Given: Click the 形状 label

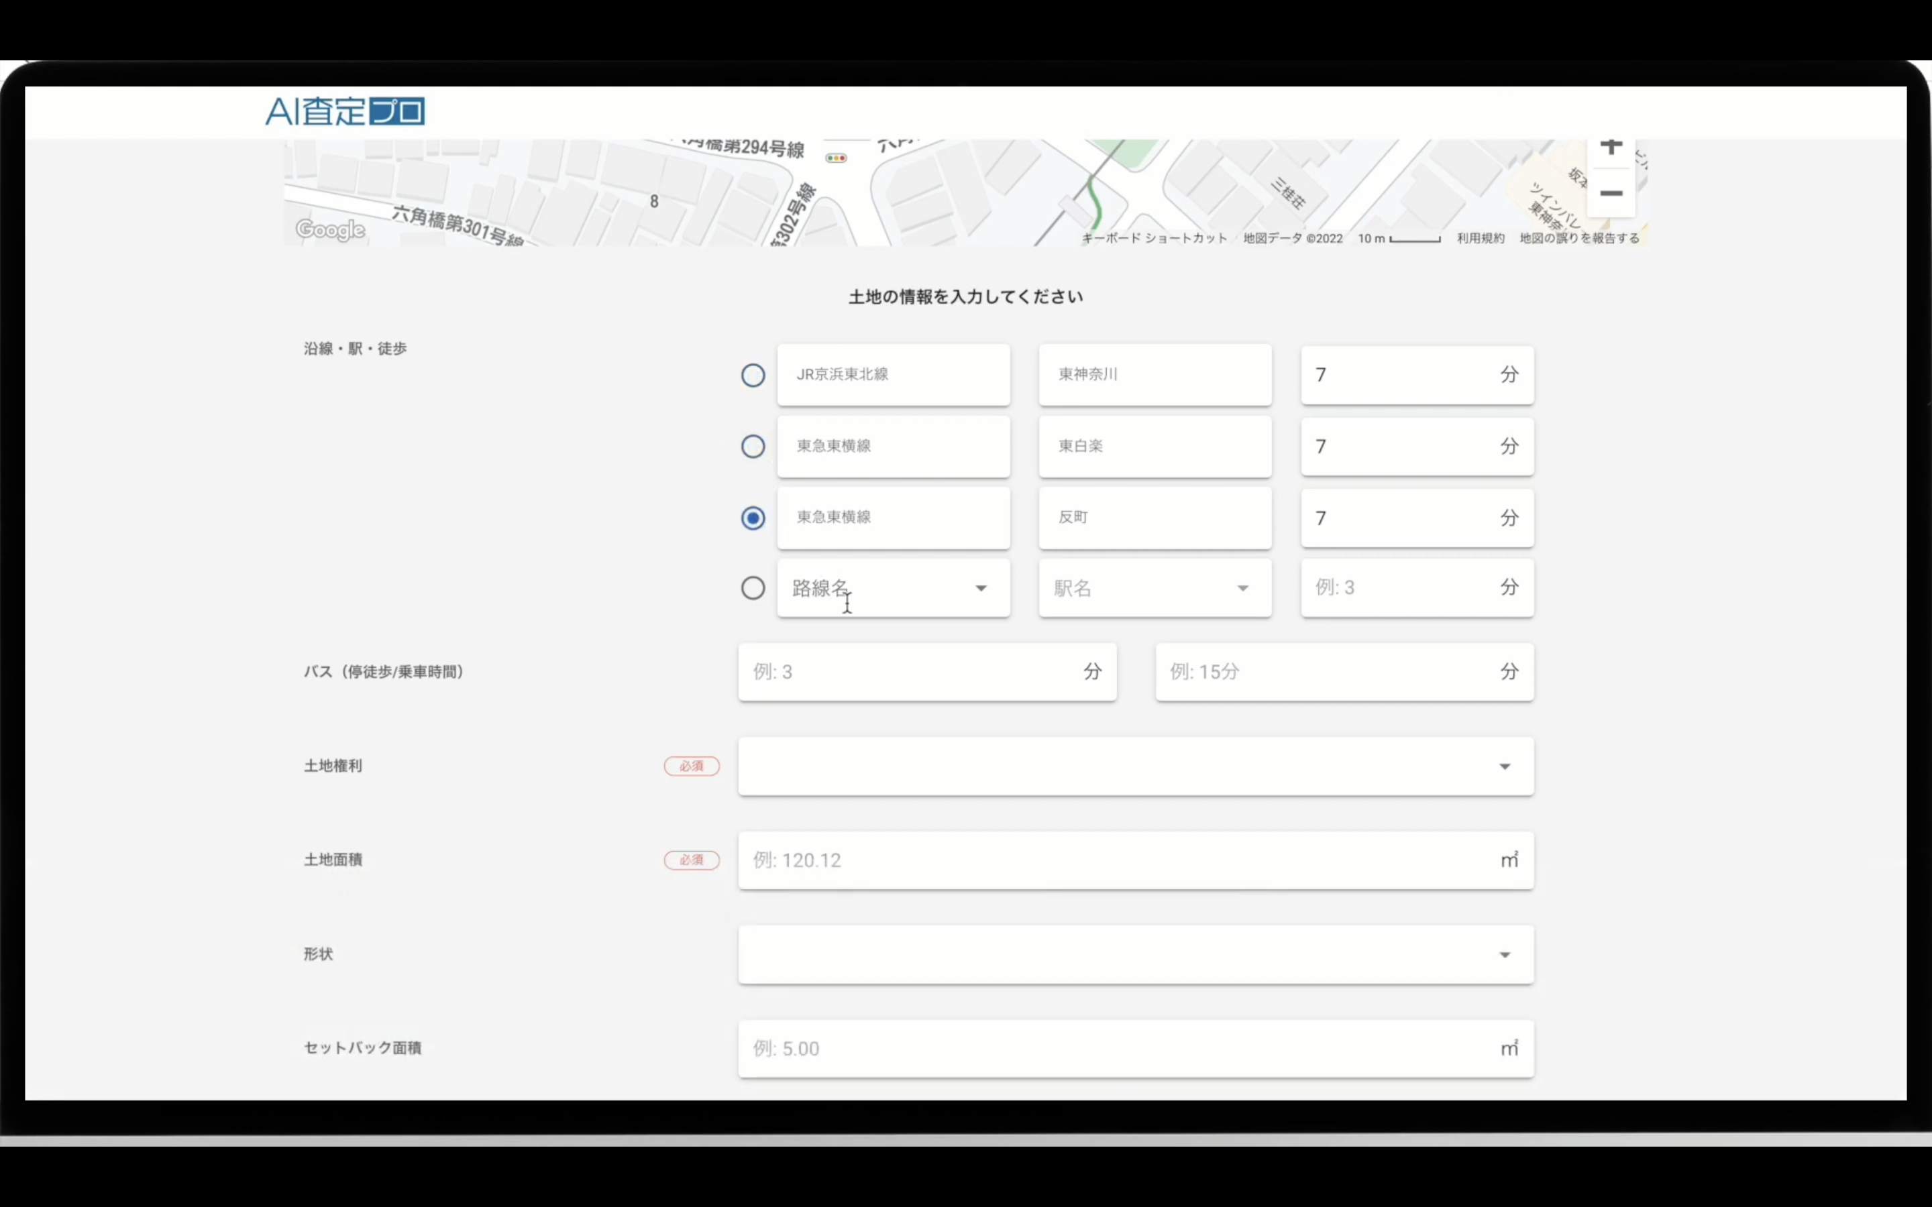Looking at the screenshot, I should point(318,954).
